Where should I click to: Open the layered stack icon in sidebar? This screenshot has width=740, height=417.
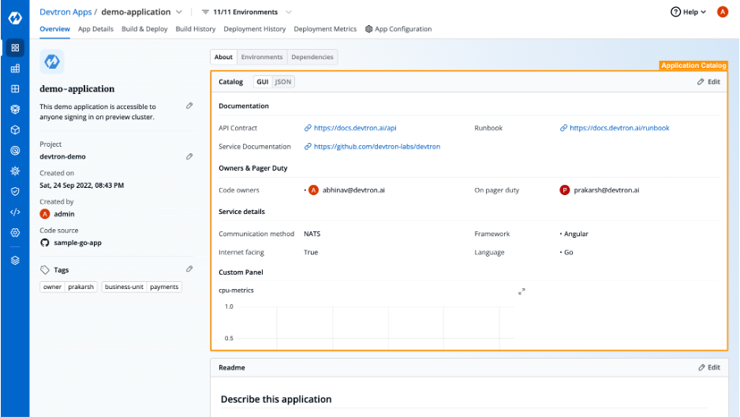(15, 109)
